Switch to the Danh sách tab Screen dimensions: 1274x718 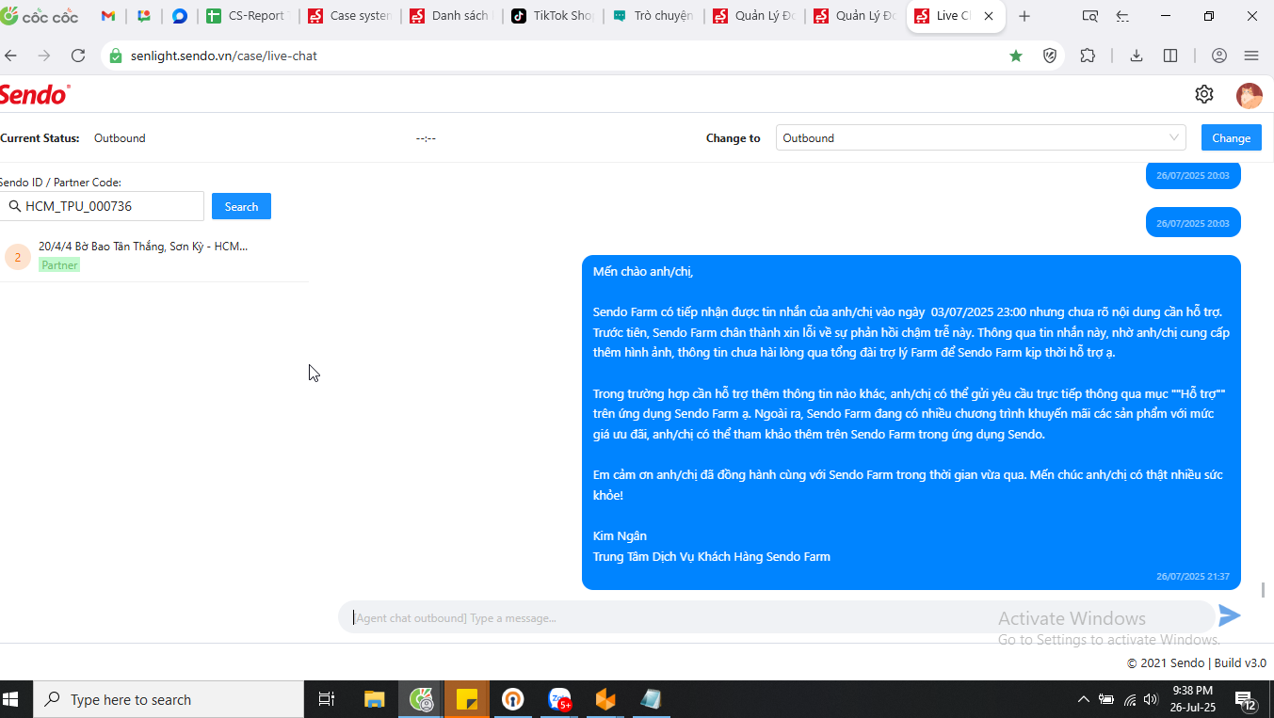point(450,16)
